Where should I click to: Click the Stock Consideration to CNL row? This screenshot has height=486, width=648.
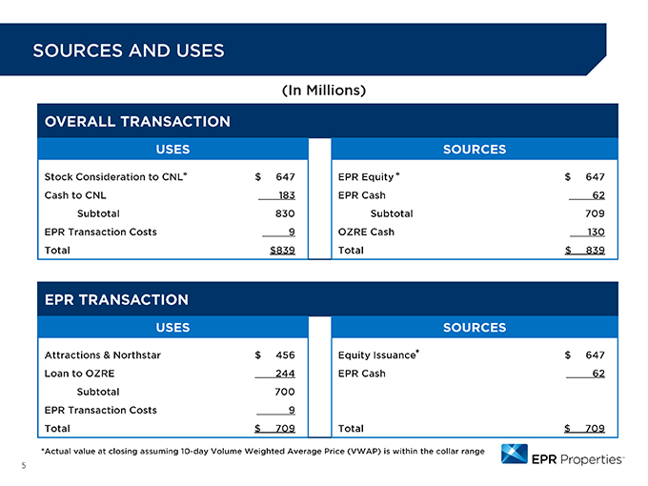[x=170, y=177]
